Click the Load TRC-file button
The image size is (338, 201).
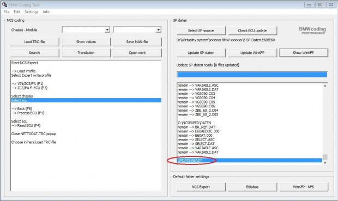[x=34, y=42]
